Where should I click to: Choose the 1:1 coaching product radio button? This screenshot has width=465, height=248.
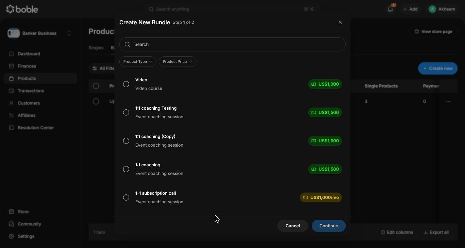(126, 169)
